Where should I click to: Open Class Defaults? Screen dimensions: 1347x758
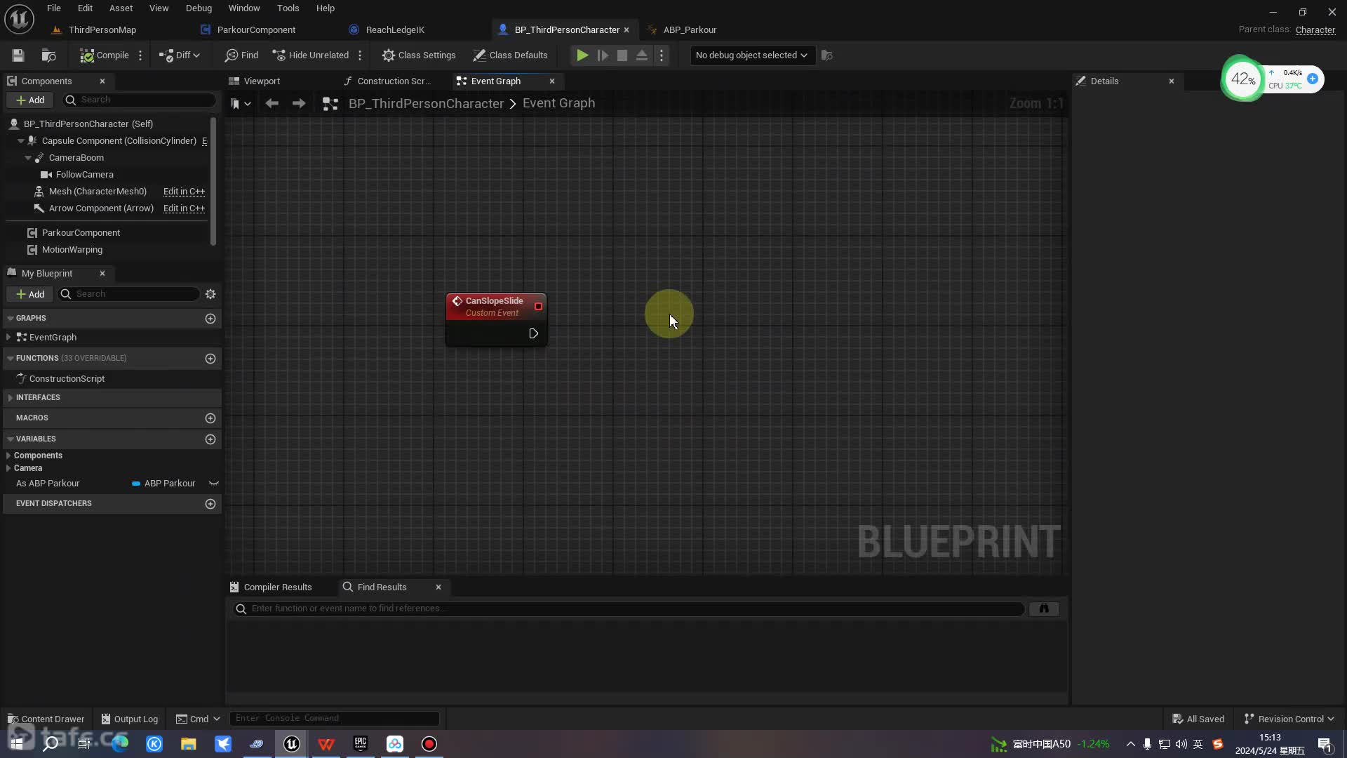(x=510, y=55)
